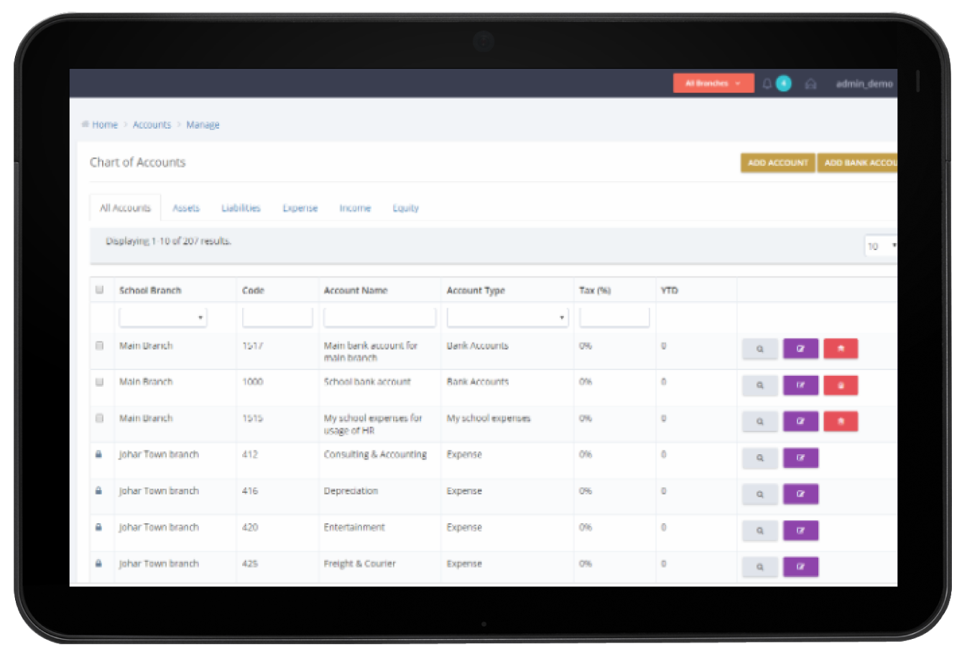Open details of Main bank account using magnifier icon

point(759,348)
